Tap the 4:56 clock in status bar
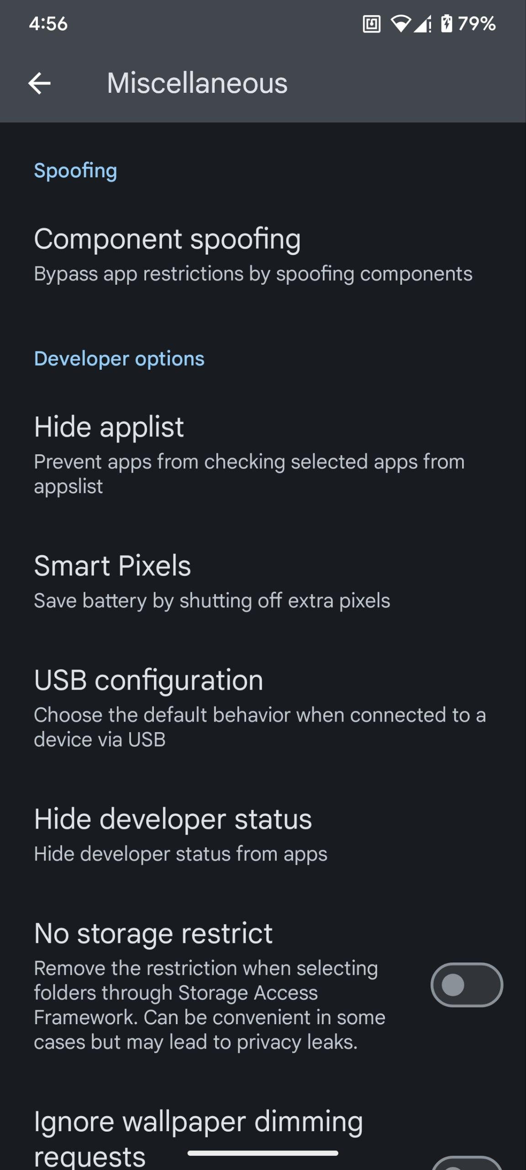This screenshot has width=526, height=1170. coord(48,24)
